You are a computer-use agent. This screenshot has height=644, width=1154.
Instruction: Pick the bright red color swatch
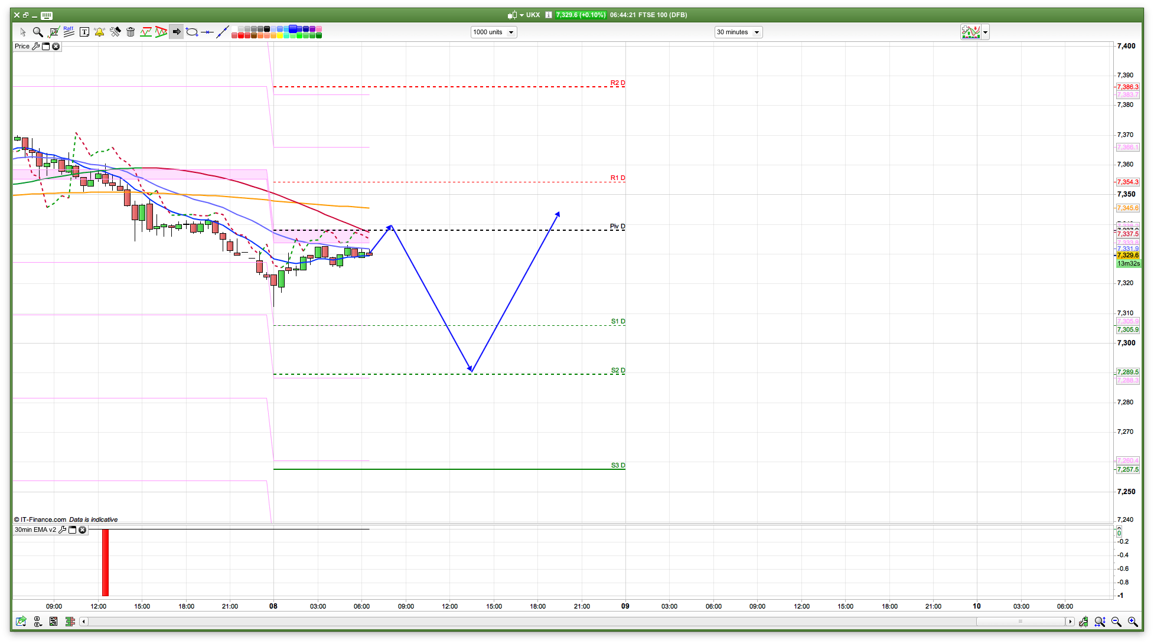[x=241, y=35]
